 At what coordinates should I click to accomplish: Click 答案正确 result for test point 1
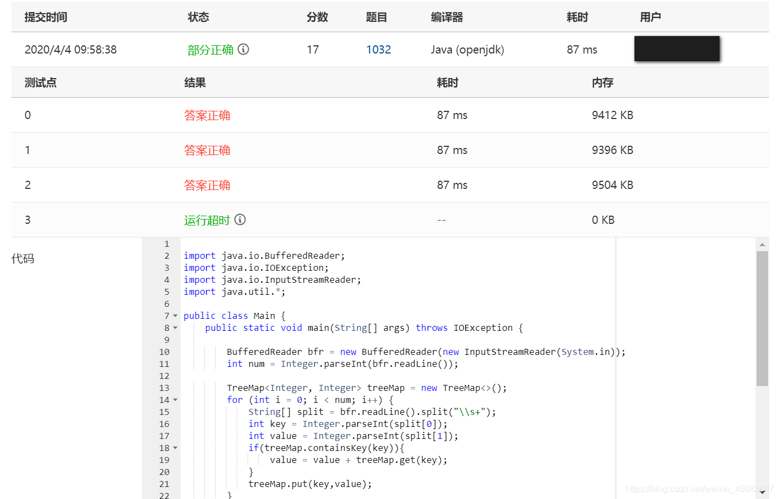207,150
